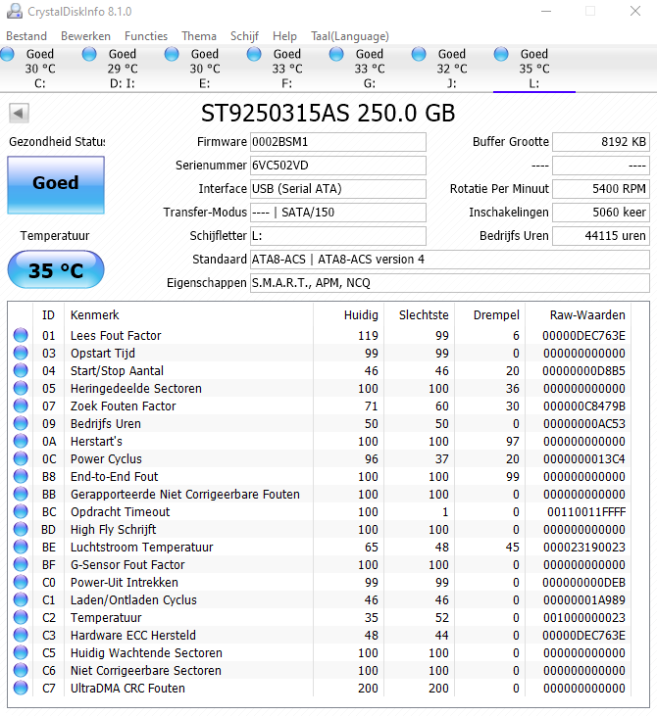Click the previous disk arrow button

pos(19,113)
